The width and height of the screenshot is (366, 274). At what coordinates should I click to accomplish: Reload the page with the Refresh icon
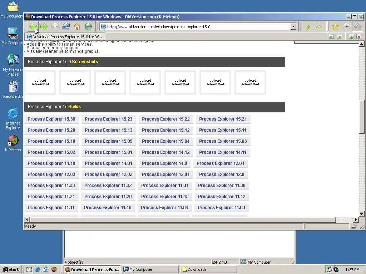(66, 26)
